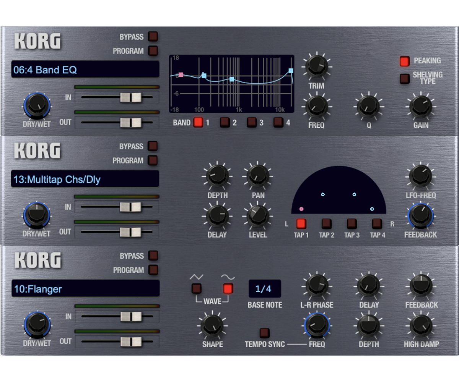Click the HIGH DAMP knob
The image size is (459, 382).
click(421, 325)
